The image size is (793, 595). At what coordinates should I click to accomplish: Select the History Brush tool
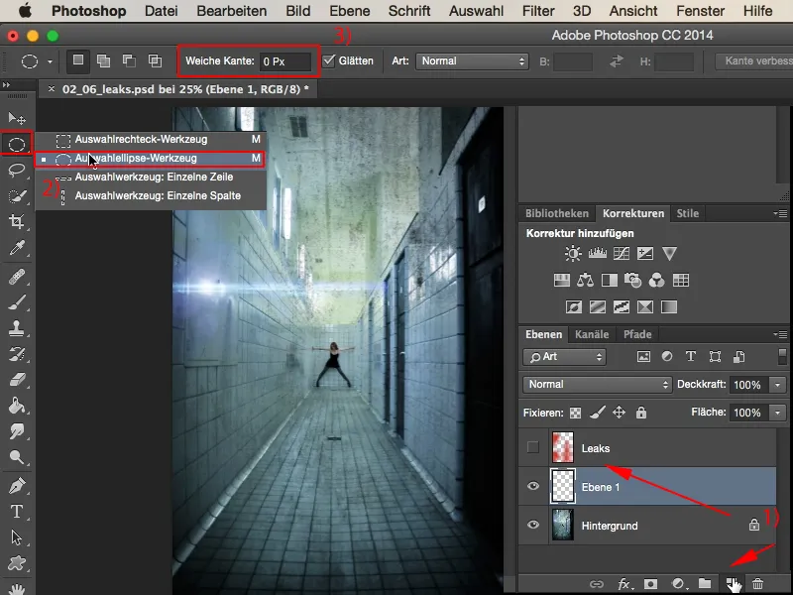pyautogui.click(x=17, y=354)
